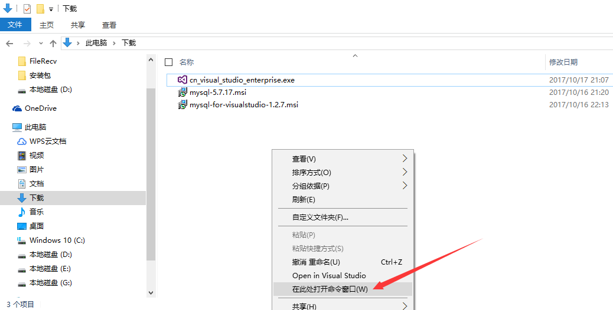
Task: Click the Windows 10 (C:) drive icon
Action: [22, 240]
